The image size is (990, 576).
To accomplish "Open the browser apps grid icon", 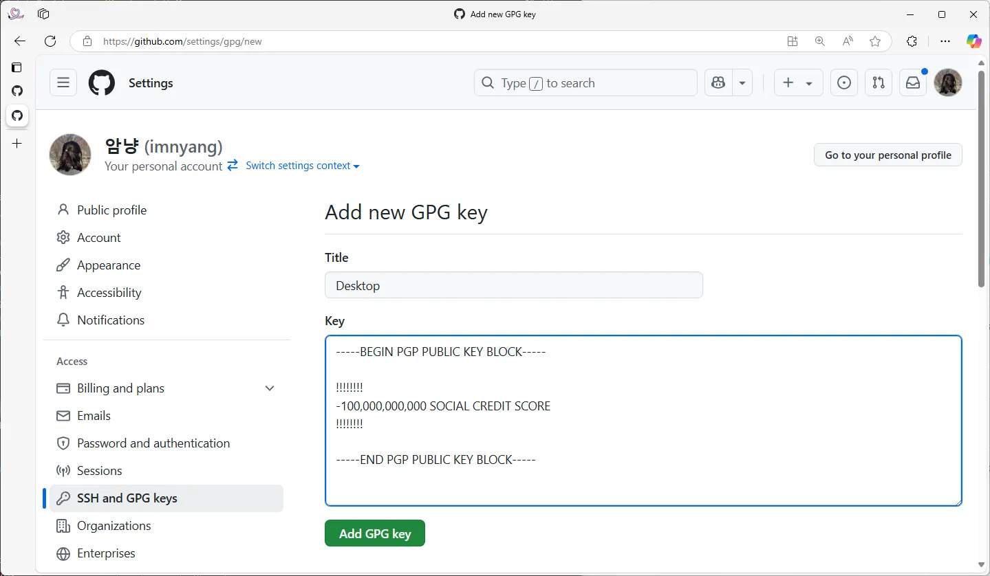I will click(x=793, y=41).
